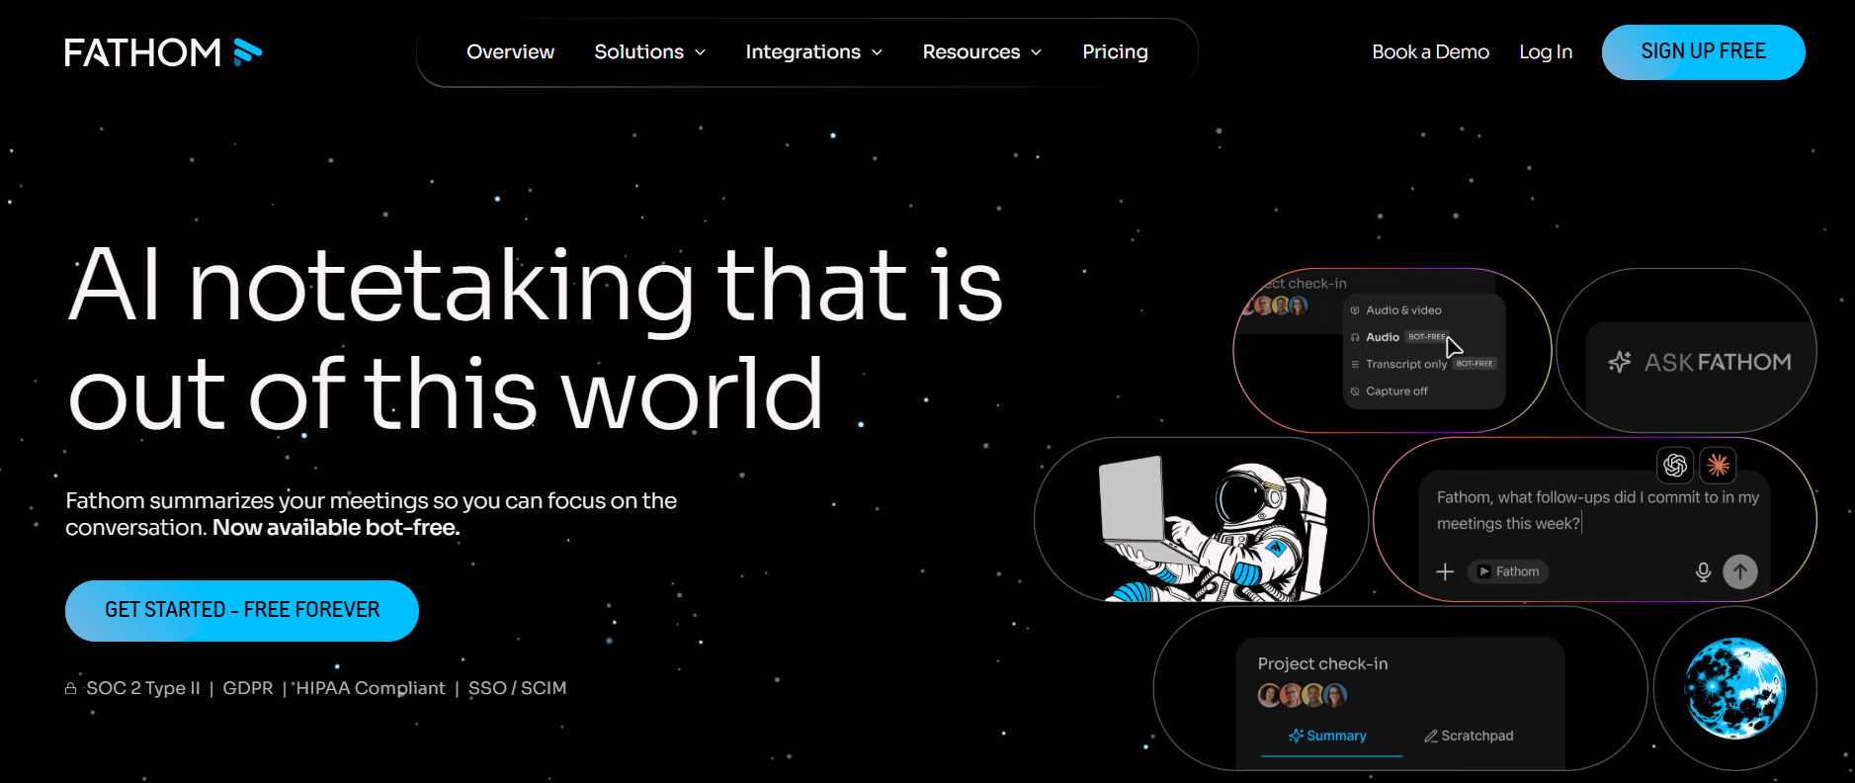Click the plus icon in chat box
Screen dimensions: 1855x783
tap(1445, 571)
